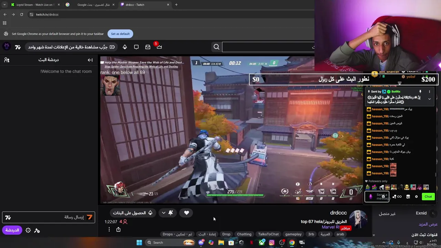Screen dimensions: 441x248
Task: Click the Get Bits button
Action: click(133, 213)
